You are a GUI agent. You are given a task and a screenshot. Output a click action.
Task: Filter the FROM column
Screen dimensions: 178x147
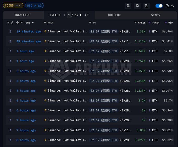[45, 23]
